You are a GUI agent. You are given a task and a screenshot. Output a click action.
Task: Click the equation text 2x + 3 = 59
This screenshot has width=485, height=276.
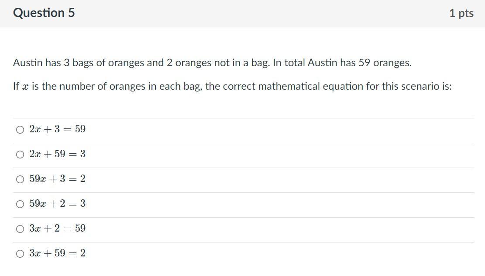click(57, 129)
